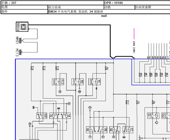Click the R5 relay coil
Screen dimensions: 170x140
[90, 130]
